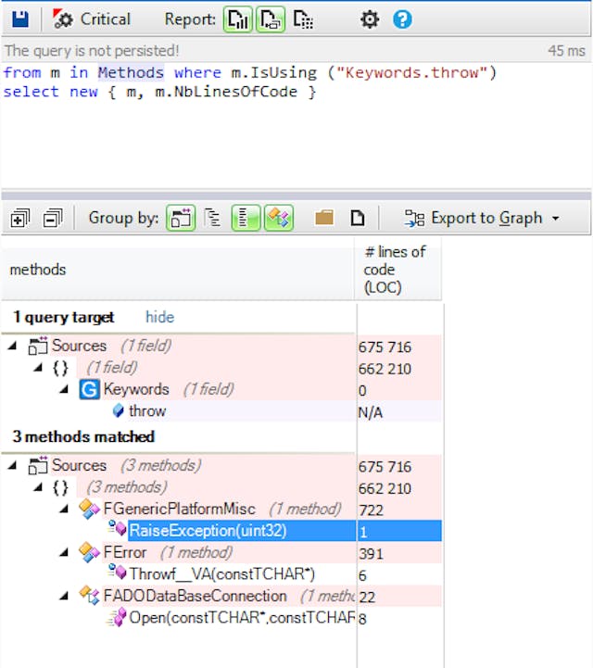The image size is (593, 668).
Task: Open the Export to Graph dropdown
Action: pos(482,218)
